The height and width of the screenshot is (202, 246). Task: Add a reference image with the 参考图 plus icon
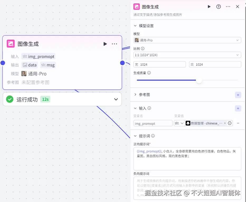(238, 95)
